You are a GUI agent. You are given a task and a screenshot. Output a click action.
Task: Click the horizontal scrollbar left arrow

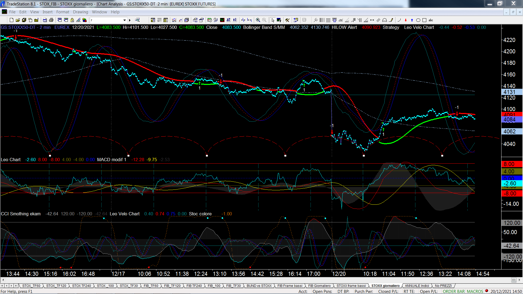(3, 280)
